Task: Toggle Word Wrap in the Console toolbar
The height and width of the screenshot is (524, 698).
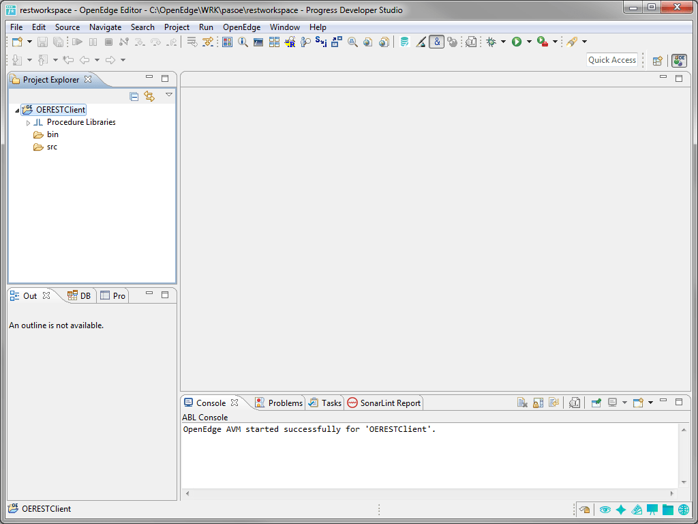Action: (553, 403)
